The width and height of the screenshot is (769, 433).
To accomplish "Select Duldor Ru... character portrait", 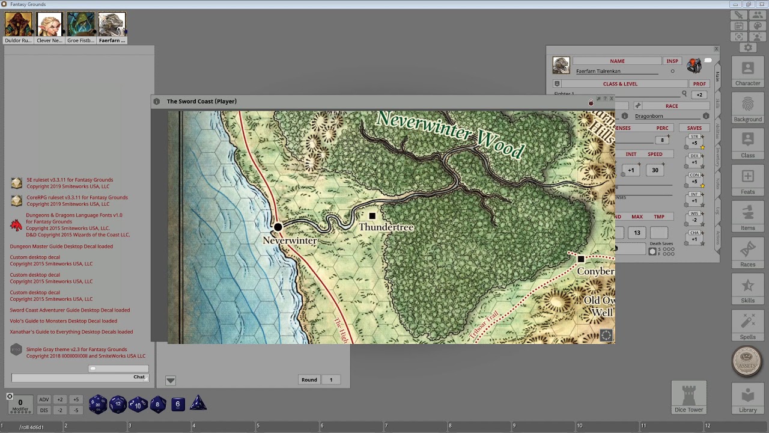I will pos(18,28).
